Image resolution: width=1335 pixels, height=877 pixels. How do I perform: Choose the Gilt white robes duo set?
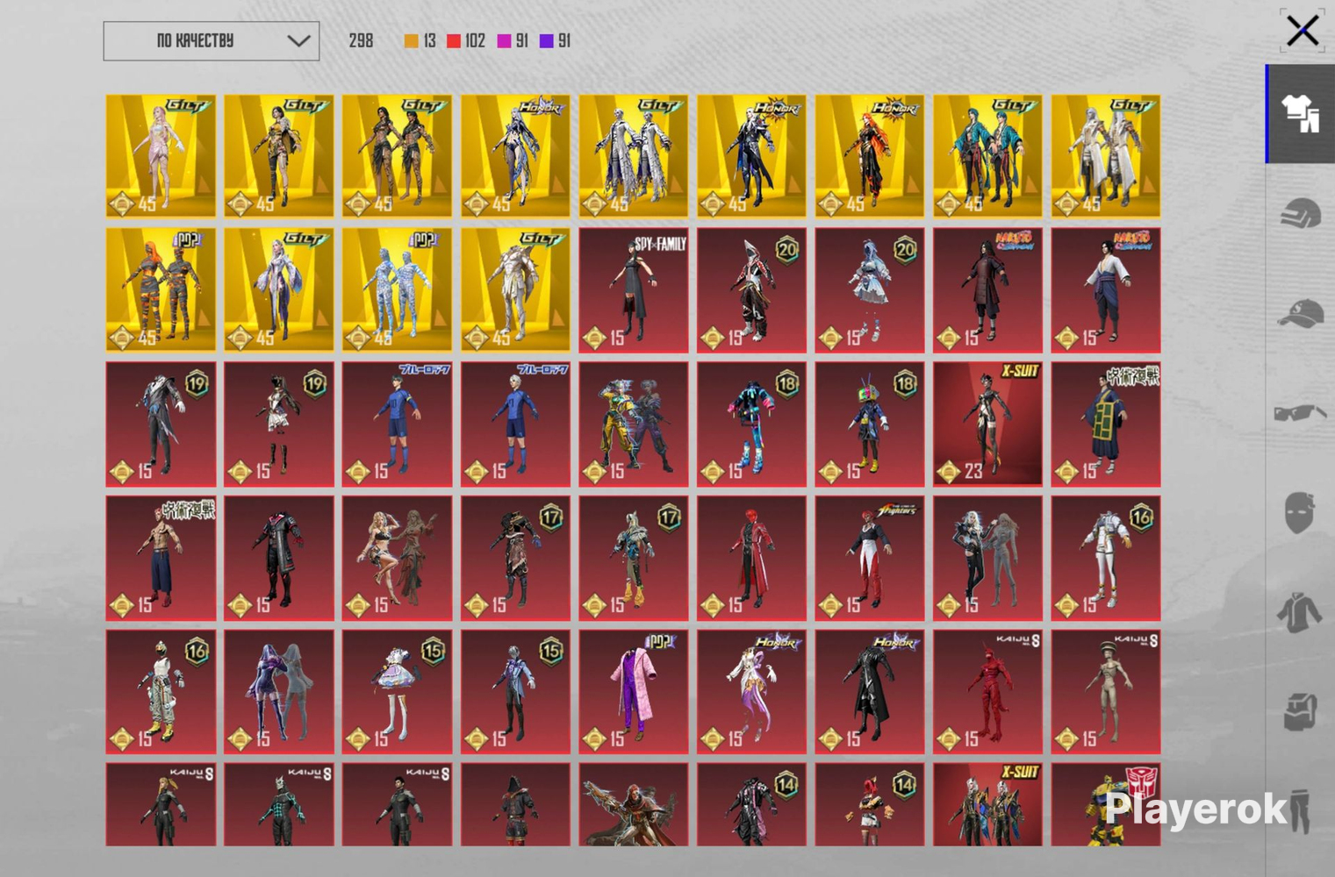click(634, 156)
